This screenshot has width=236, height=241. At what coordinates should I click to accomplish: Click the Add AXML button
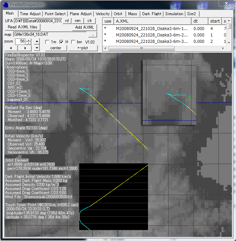(84, 27)
